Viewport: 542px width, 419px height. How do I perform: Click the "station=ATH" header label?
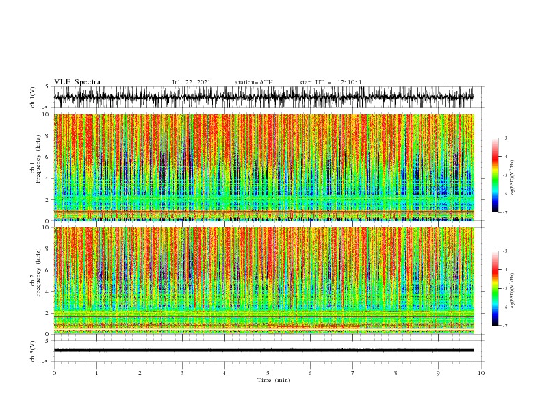pyautogui.click(x=254, y=82)
